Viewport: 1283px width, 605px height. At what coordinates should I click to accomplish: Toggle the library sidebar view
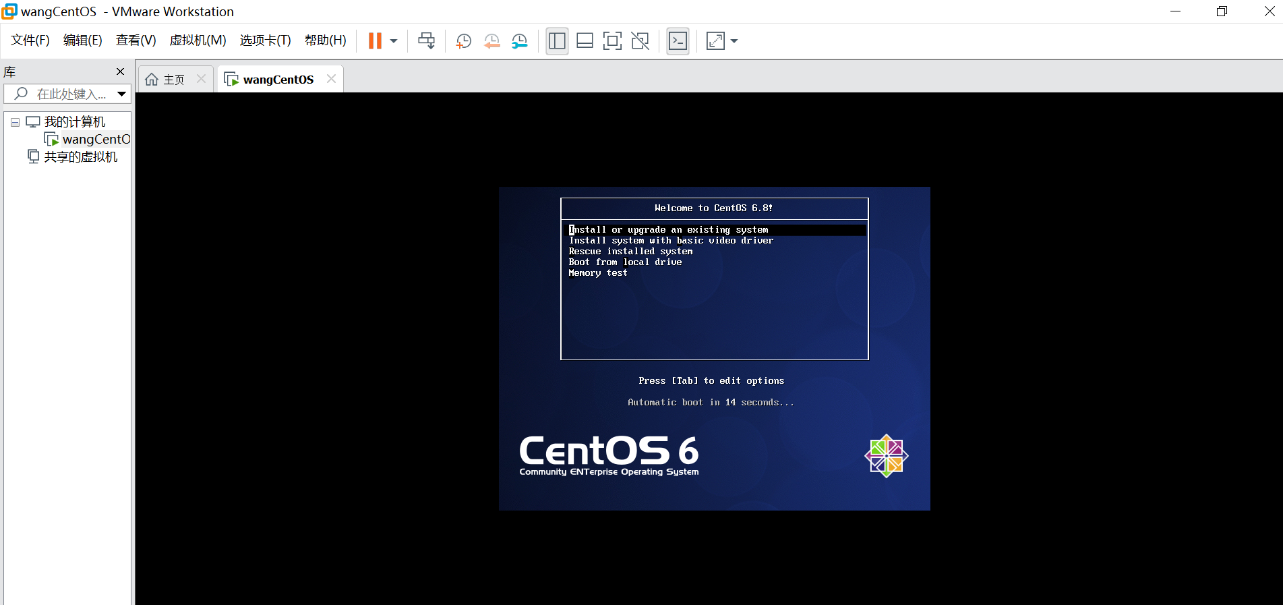(x=557, y=41)
